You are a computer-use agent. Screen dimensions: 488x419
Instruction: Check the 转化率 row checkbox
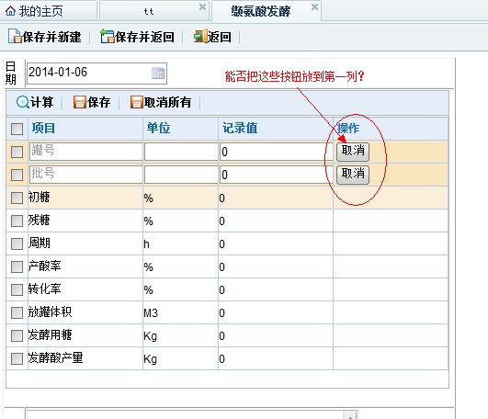[17, 290]
